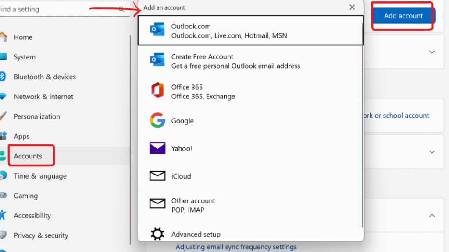Open the Home settings page
Screen dimensions: 449x252
tap(23, 37)
